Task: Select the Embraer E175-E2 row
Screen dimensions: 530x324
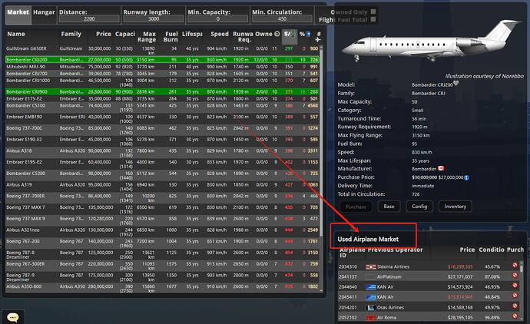Action: click(162, 98)
